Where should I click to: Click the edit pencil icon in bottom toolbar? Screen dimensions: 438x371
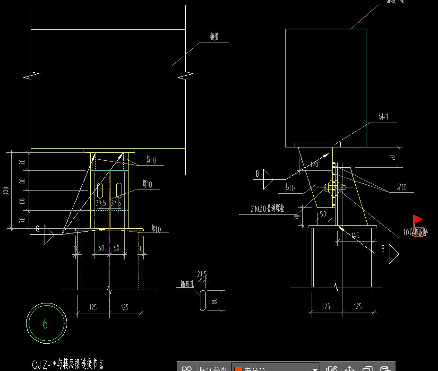[x=332, y=369]
